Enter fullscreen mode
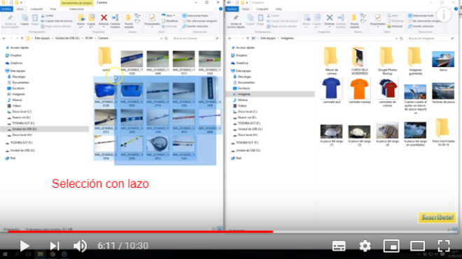The image size is (462, 259). tap(444, 246)
